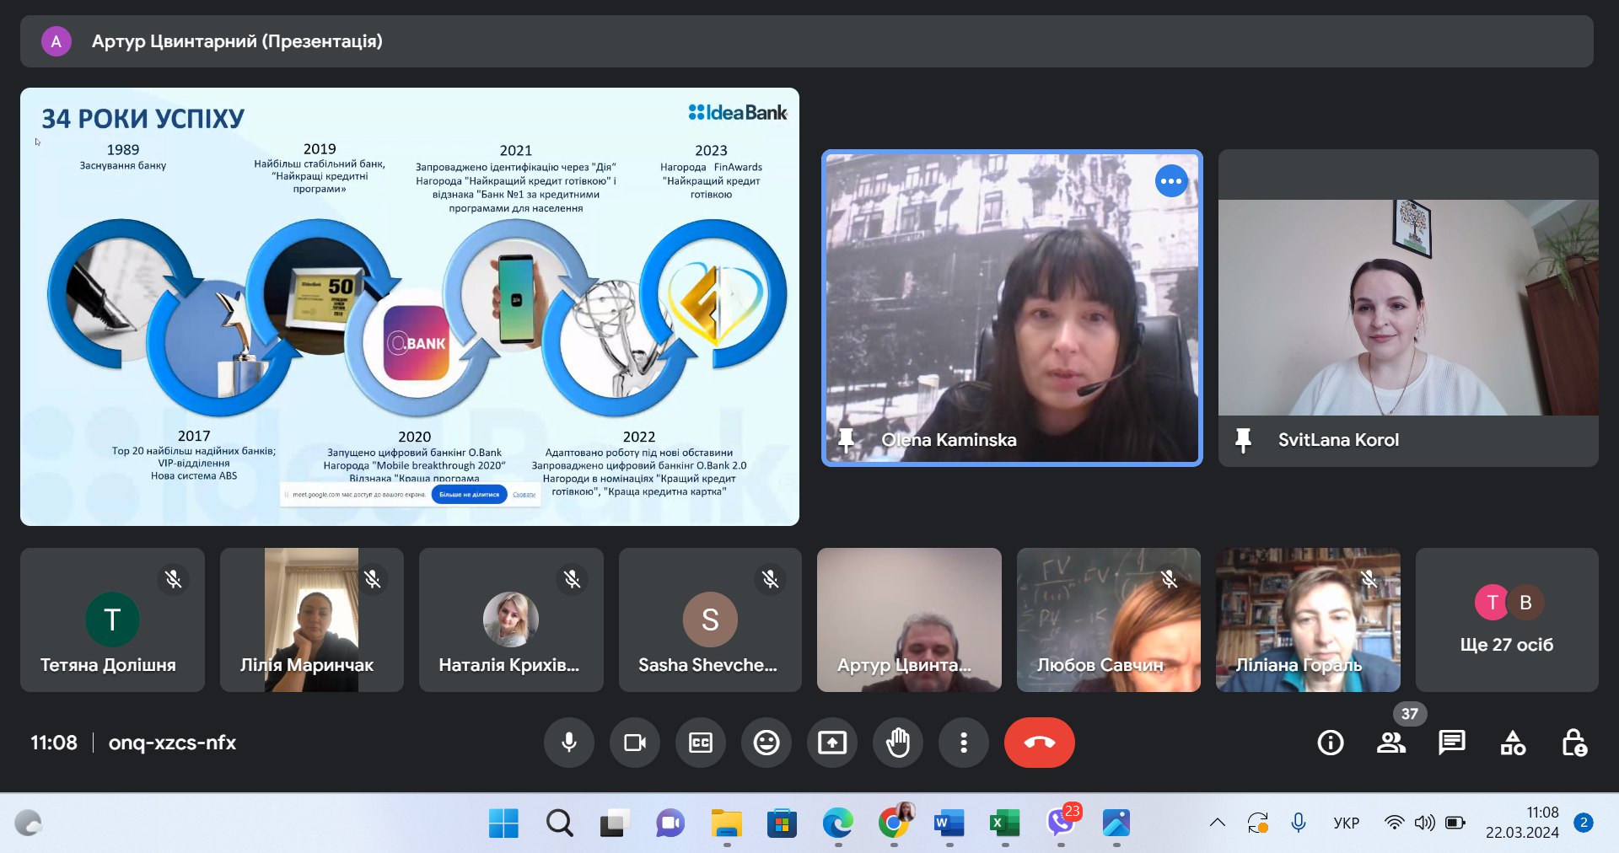
Task: Open more options three-dot menu
Action: (964, 743)
